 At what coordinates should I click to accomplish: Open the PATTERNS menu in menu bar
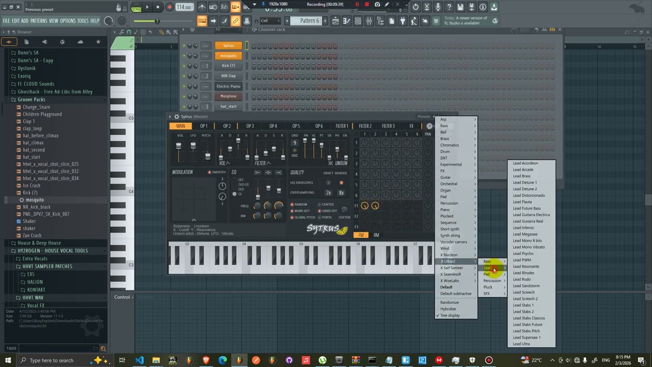pos(39,21)
